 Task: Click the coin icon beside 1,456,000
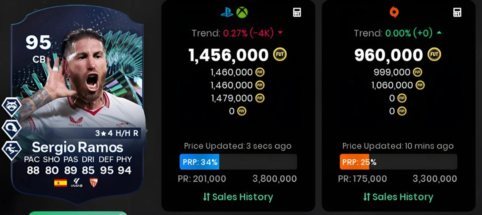click(x=280, y=55)
